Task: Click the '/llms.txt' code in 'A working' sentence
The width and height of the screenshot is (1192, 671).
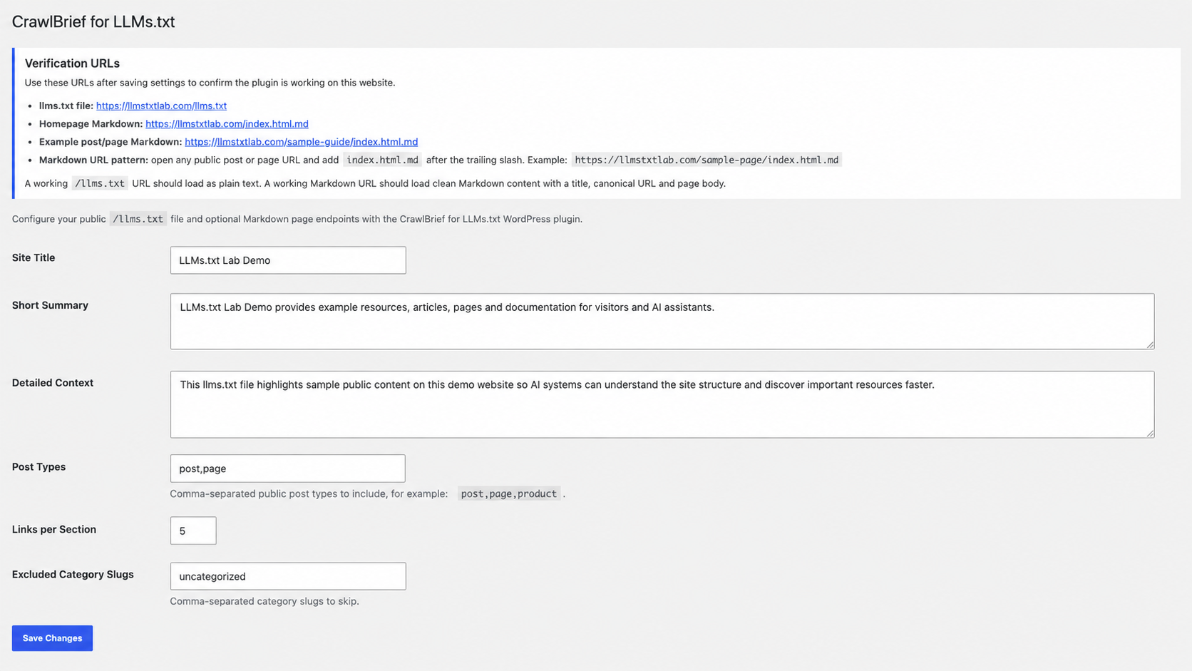Action: [100, 183]
